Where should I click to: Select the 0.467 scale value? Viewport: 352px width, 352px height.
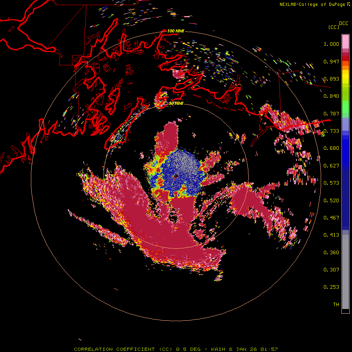pos(331,218)
